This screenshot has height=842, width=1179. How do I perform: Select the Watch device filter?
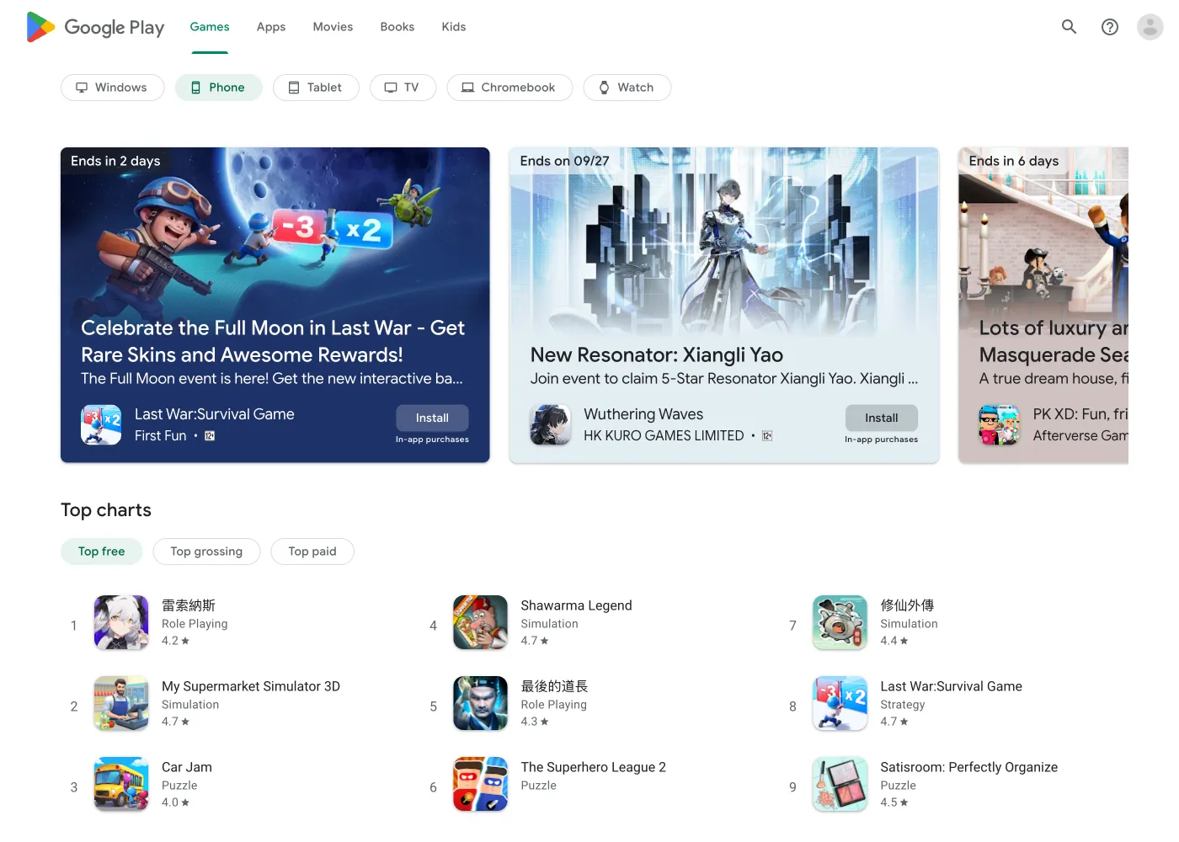[x=627, y=88]
